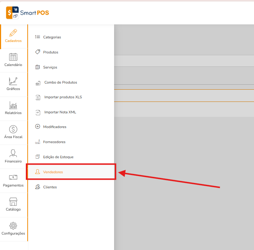The height and width of the screenshot is (250, 254).
Task: Click the Cadastros sidebar label
Action: pos(13,41)
